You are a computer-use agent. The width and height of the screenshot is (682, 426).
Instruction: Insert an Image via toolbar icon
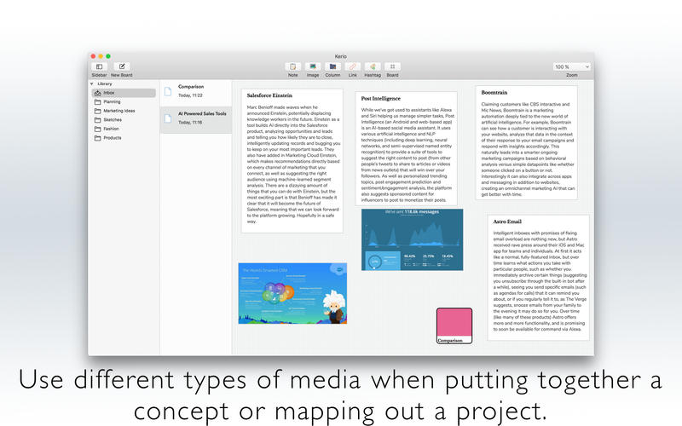[x=313, y=66]
